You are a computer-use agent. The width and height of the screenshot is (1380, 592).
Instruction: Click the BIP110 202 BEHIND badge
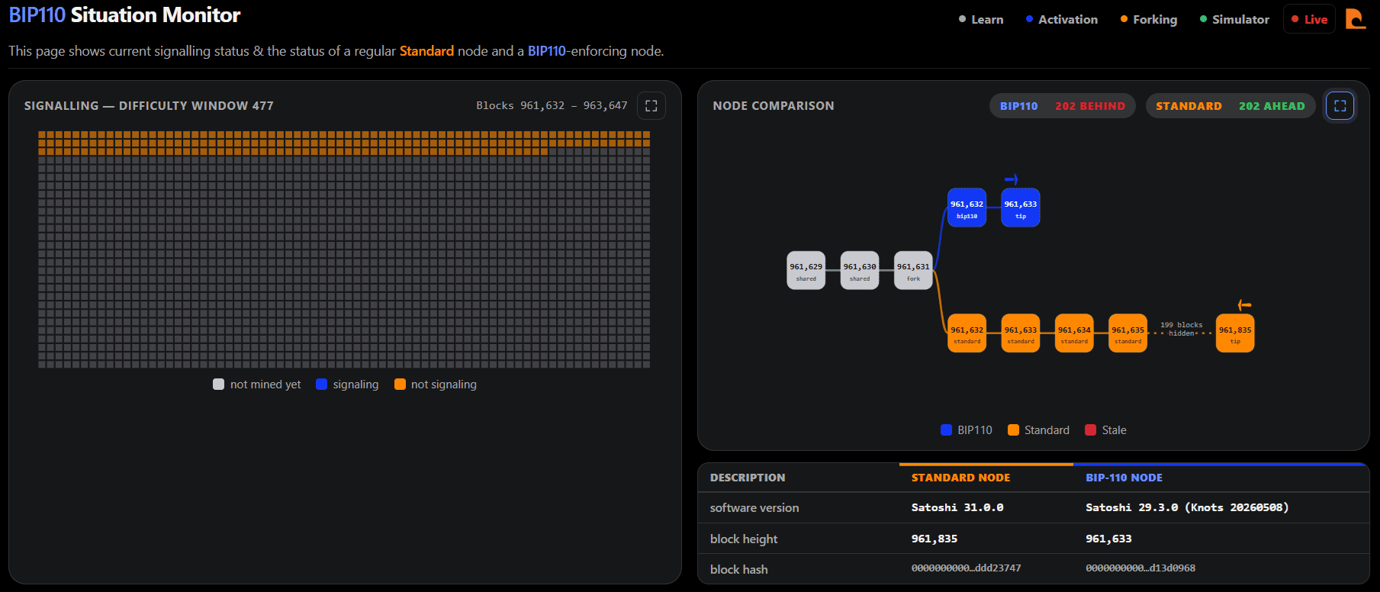coord(1063,106)
